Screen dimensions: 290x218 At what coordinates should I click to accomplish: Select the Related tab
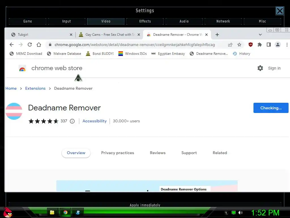(x=220, y=153)
